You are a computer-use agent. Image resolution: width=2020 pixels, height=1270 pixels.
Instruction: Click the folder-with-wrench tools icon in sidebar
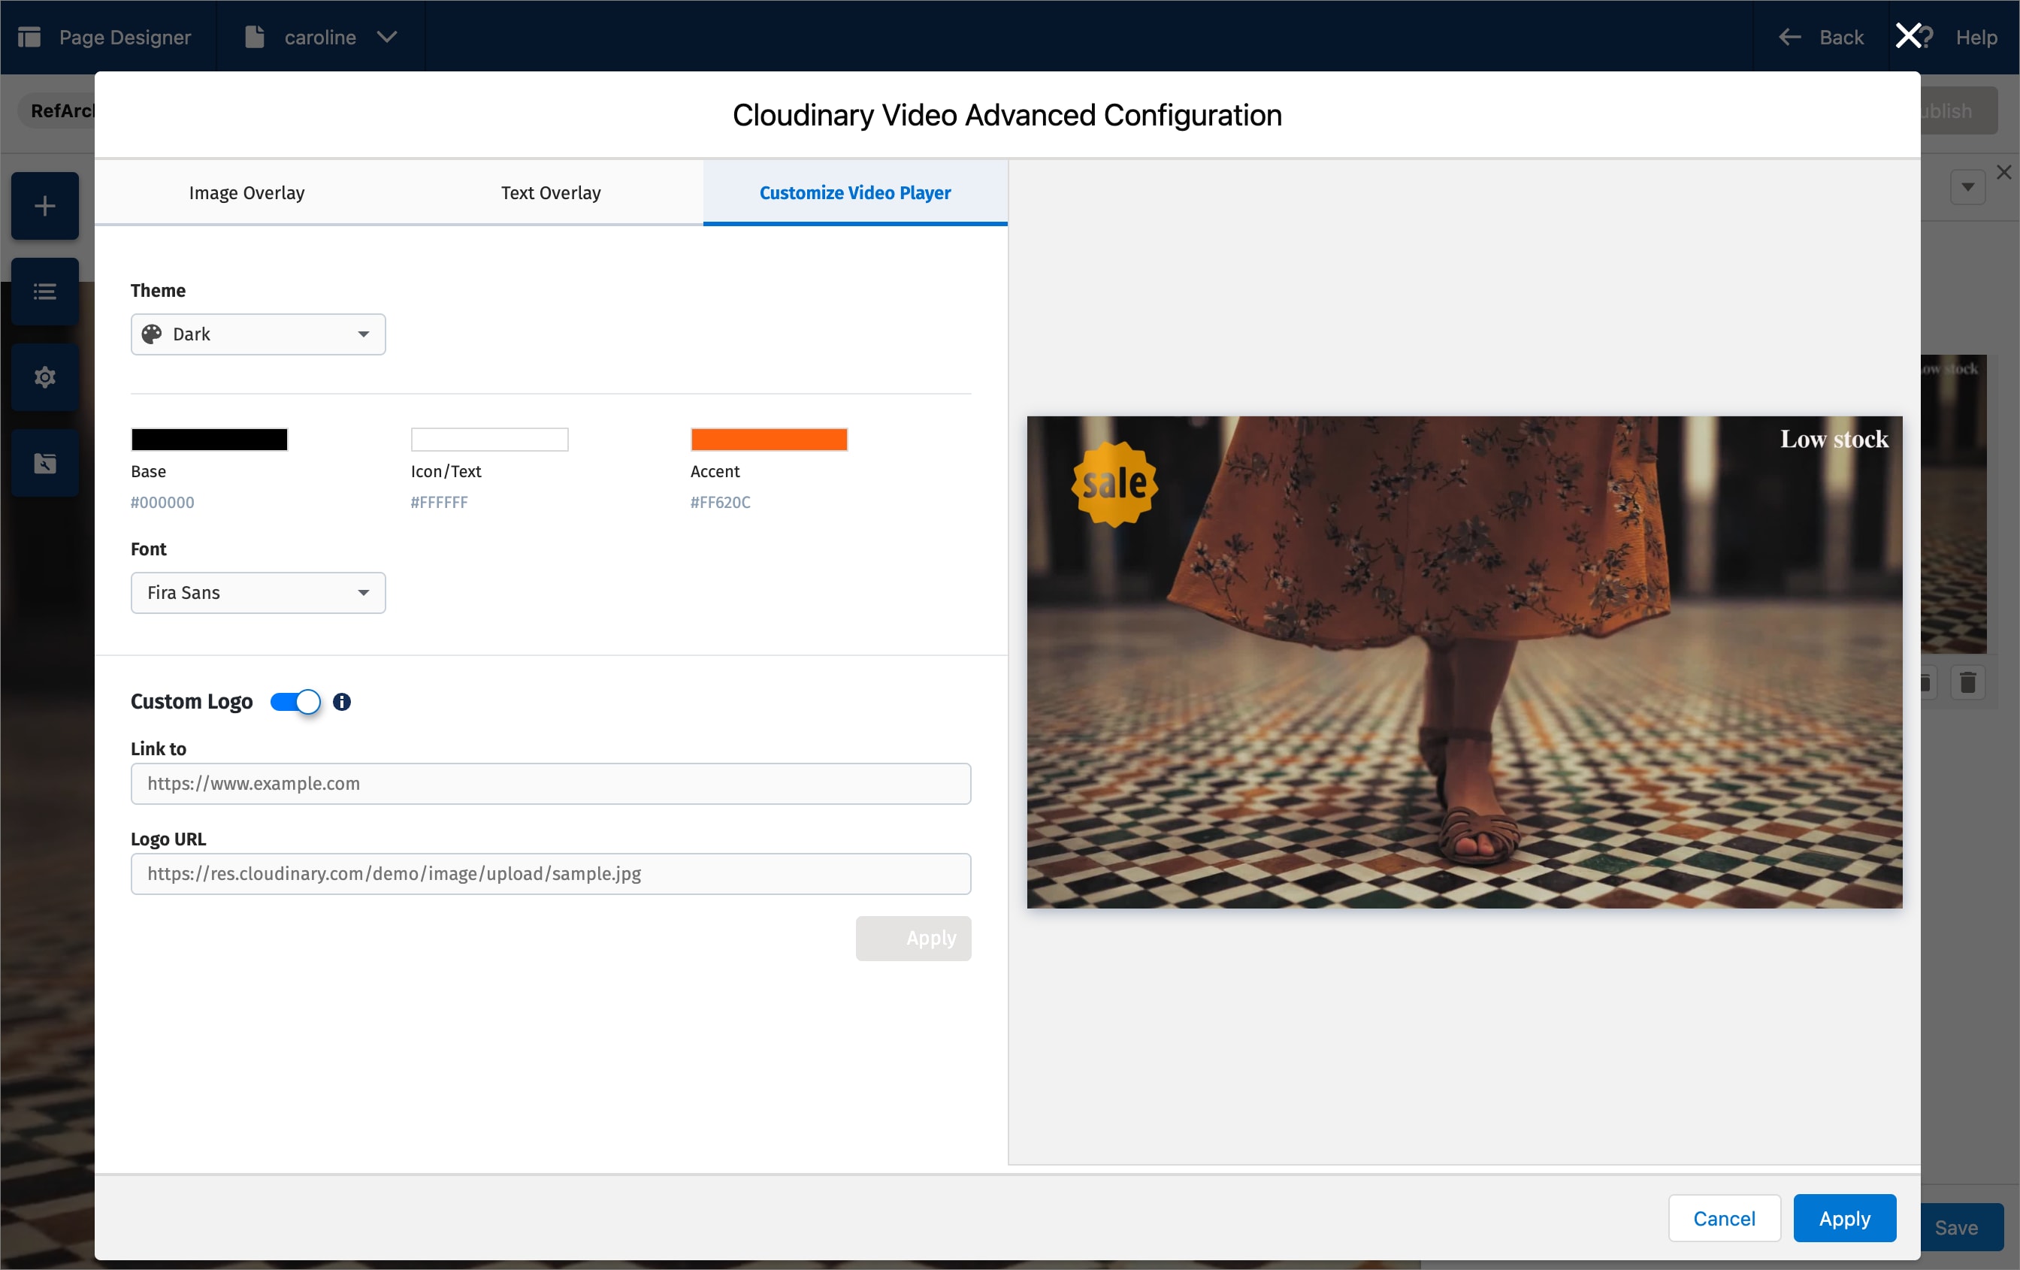44,463
